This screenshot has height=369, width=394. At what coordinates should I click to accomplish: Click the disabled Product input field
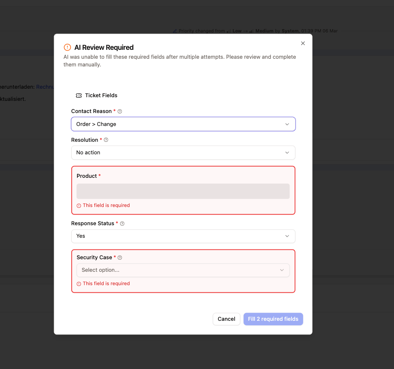point(183,191)
